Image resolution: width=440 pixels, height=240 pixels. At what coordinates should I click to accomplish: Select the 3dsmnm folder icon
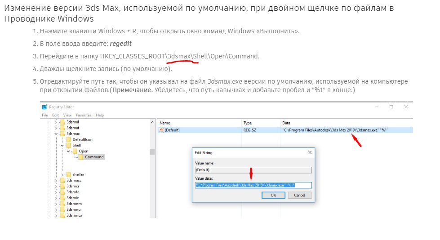tap(62, 204)
